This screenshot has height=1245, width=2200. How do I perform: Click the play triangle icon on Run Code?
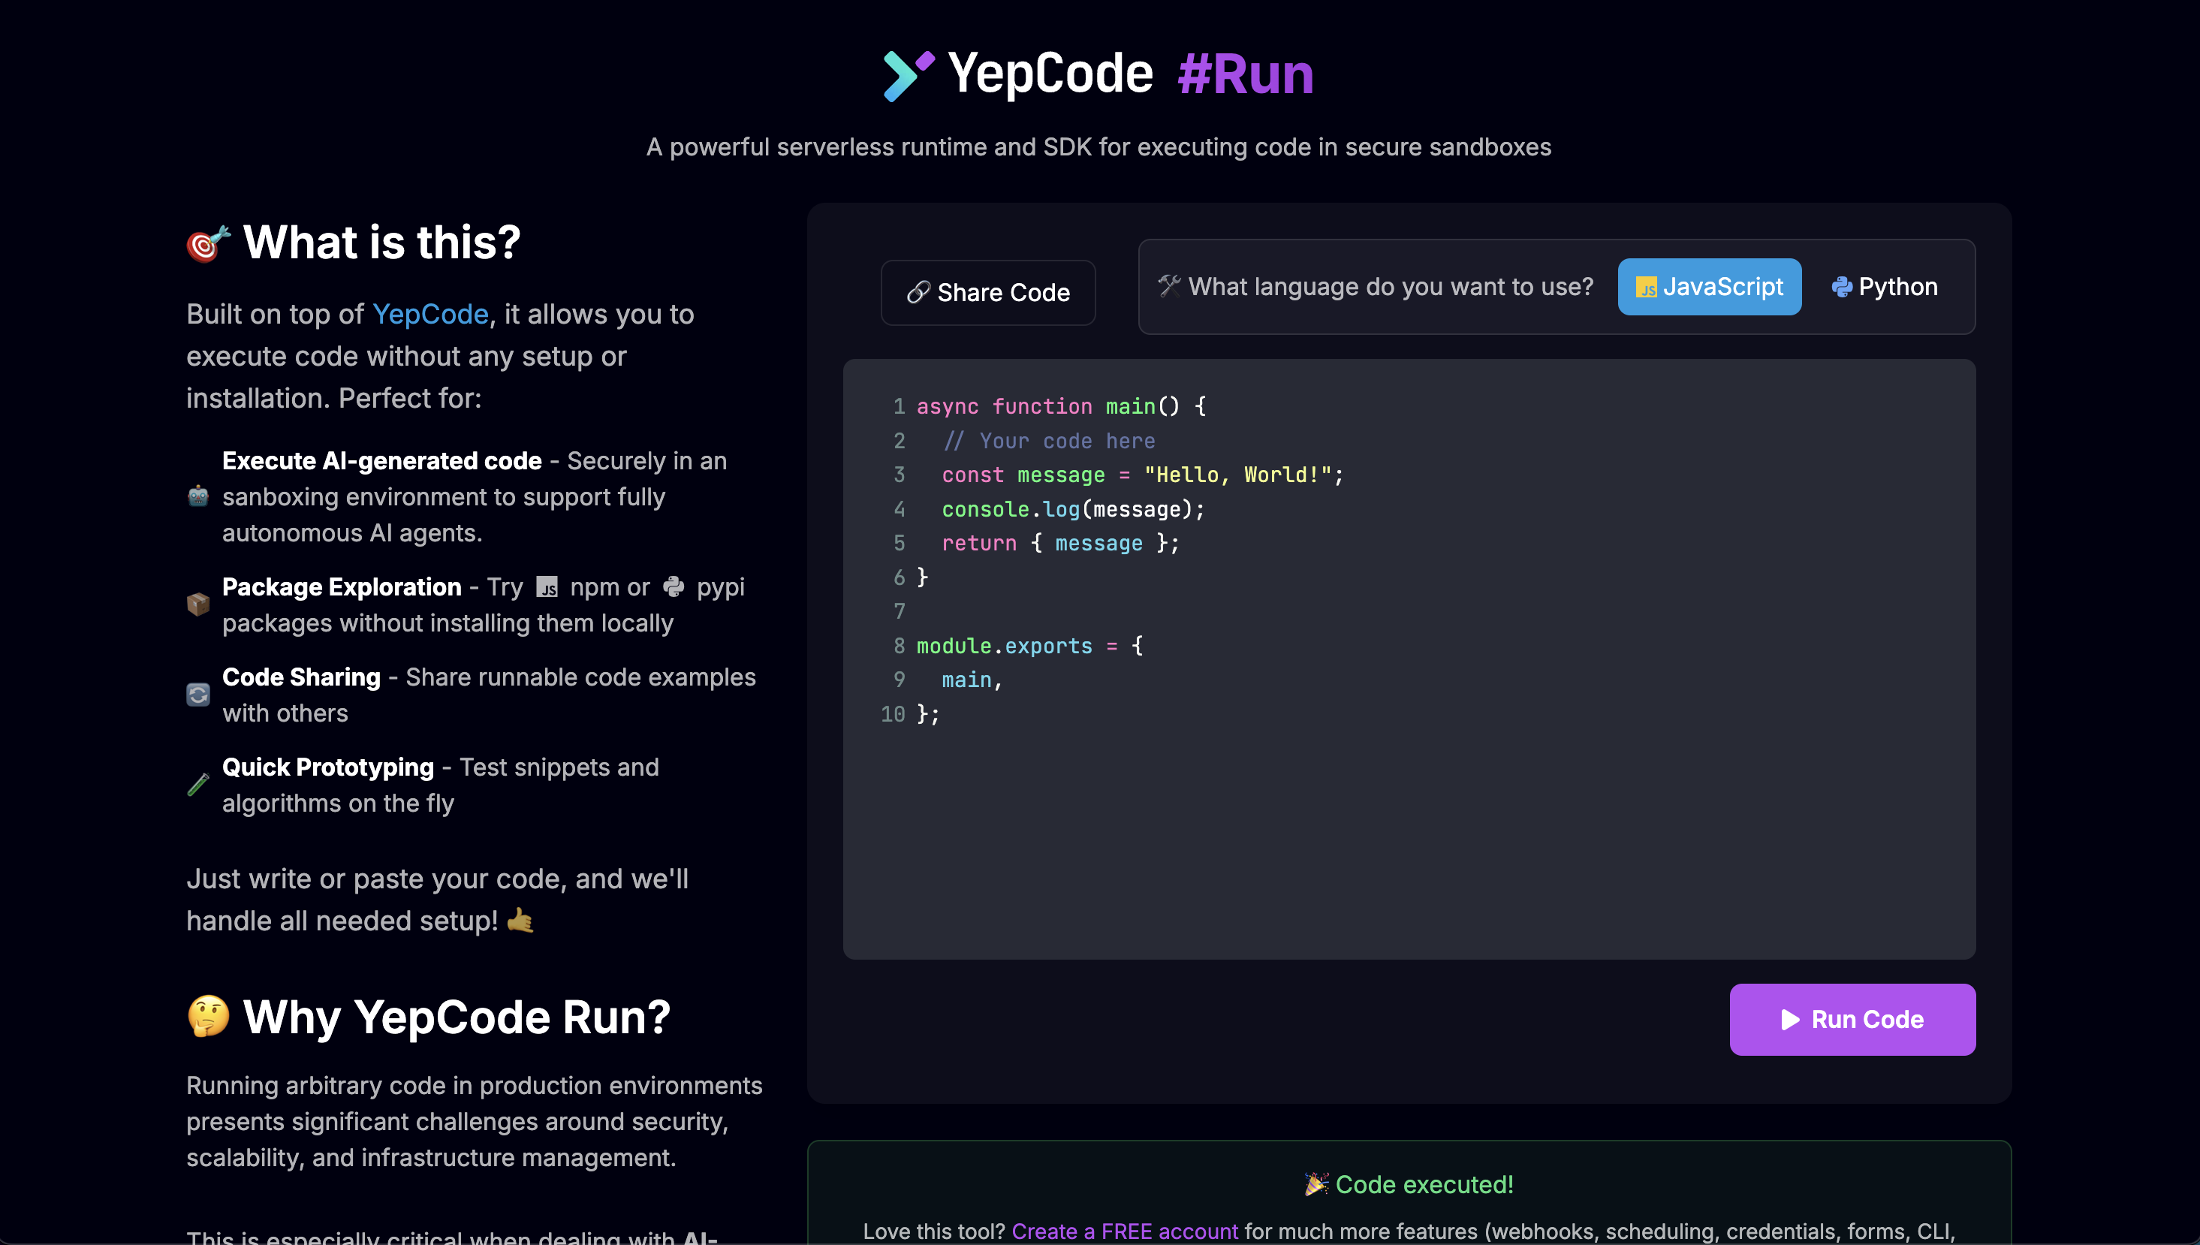[x=1789, y=1019]
